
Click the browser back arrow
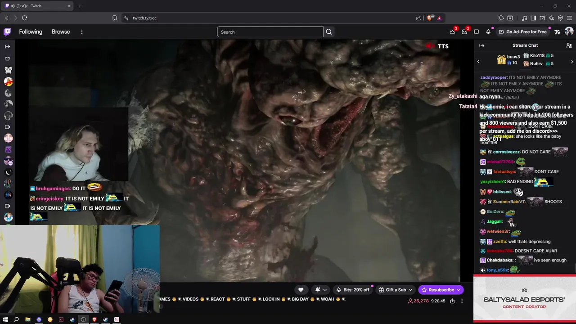6,18
